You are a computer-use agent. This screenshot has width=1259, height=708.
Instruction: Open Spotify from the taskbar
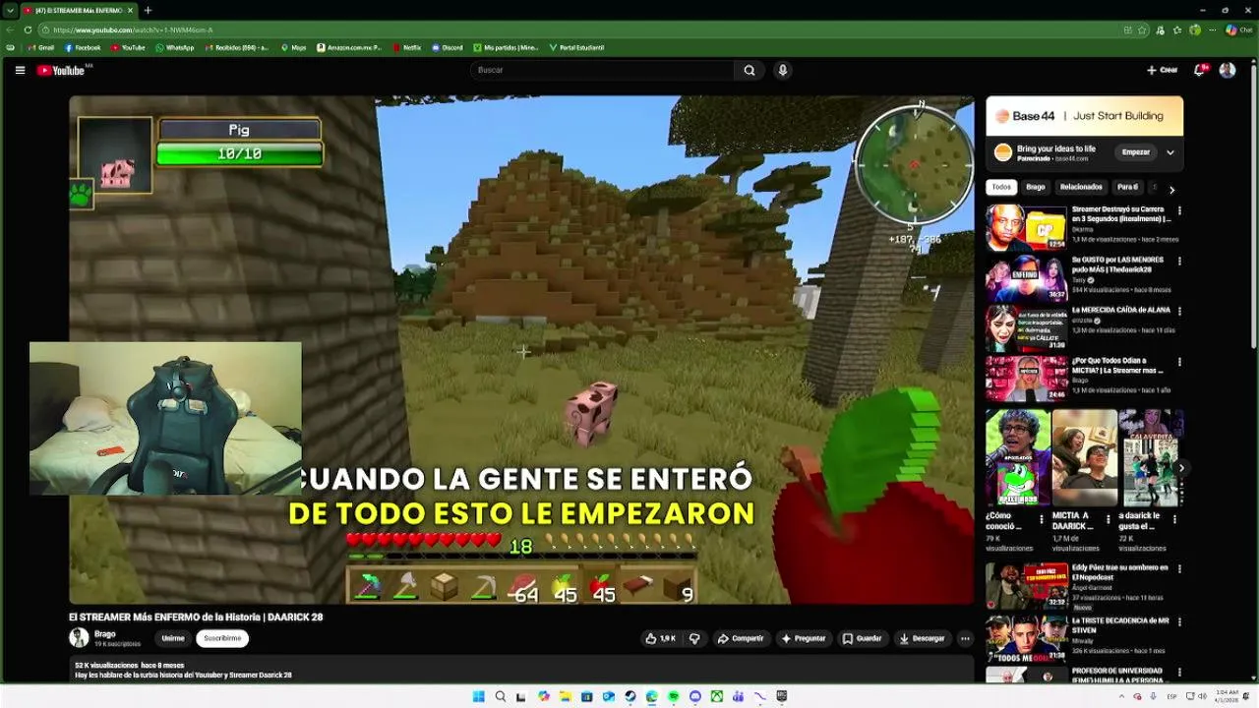674,696
